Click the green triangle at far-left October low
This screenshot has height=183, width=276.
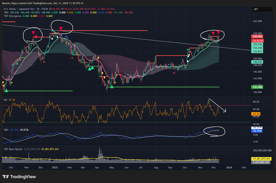[6, 91]
